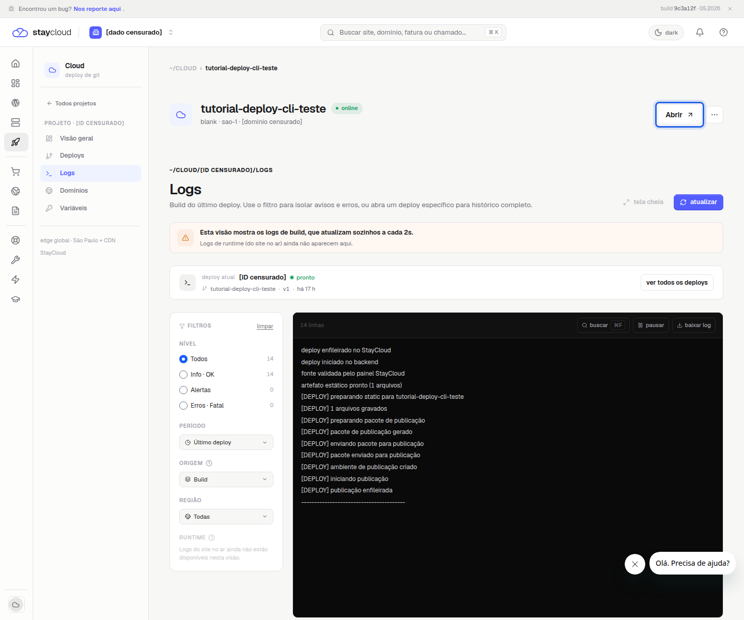Click the buscar button in log panel
The image size is (744, 620).
tap(603, 326)
